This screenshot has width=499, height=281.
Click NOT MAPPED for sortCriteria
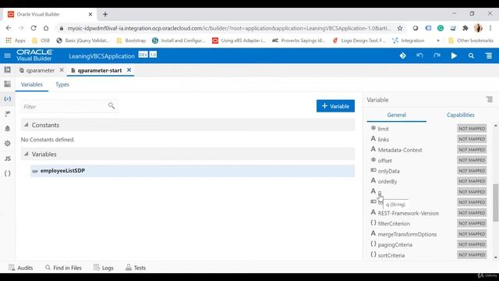pyautogui.click(x=472, y=255)
